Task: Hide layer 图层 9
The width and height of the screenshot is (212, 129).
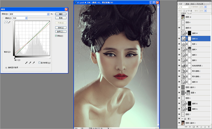Action: coord(179,98)
